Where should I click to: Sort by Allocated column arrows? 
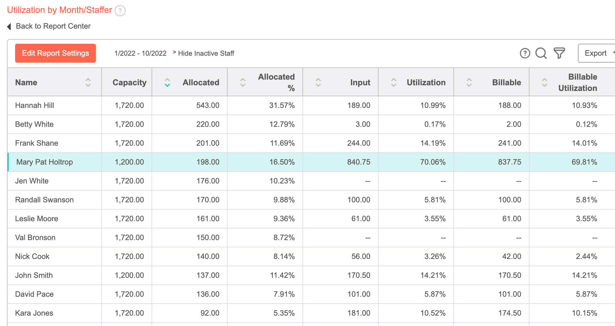167,82
